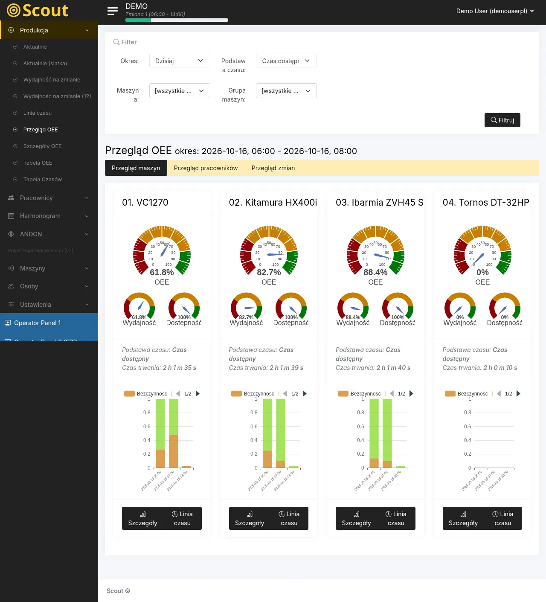Click the Filtruj button
This screenshot has height=602, width=546.
pyautogui.click(x=502, y=120)
